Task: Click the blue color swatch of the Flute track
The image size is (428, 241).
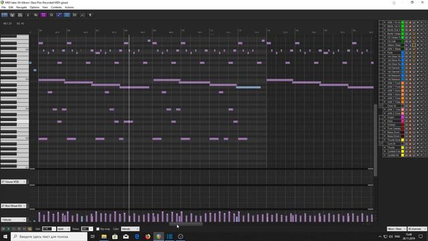Action: coord(403,52)
